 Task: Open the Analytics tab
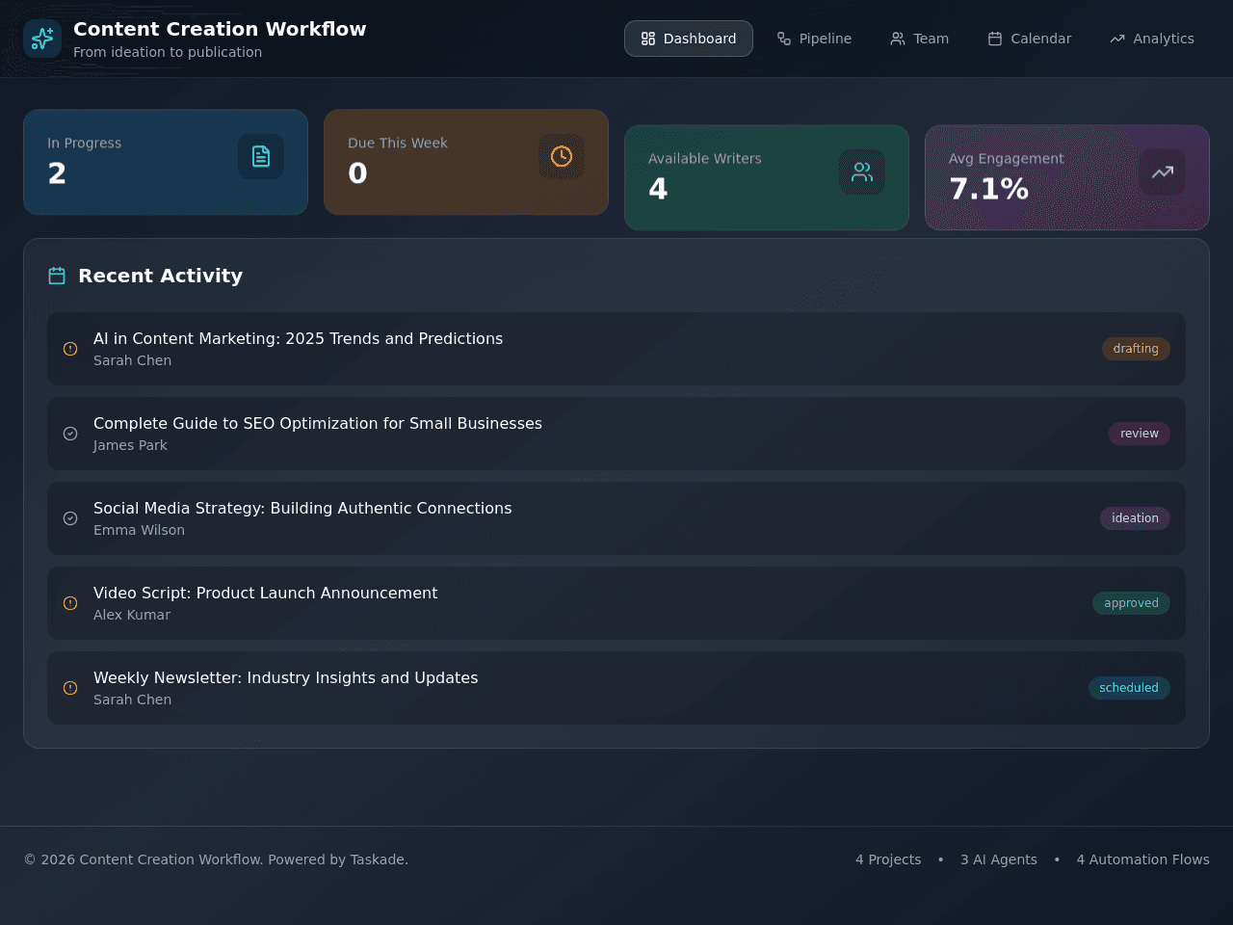(1152, 39)
